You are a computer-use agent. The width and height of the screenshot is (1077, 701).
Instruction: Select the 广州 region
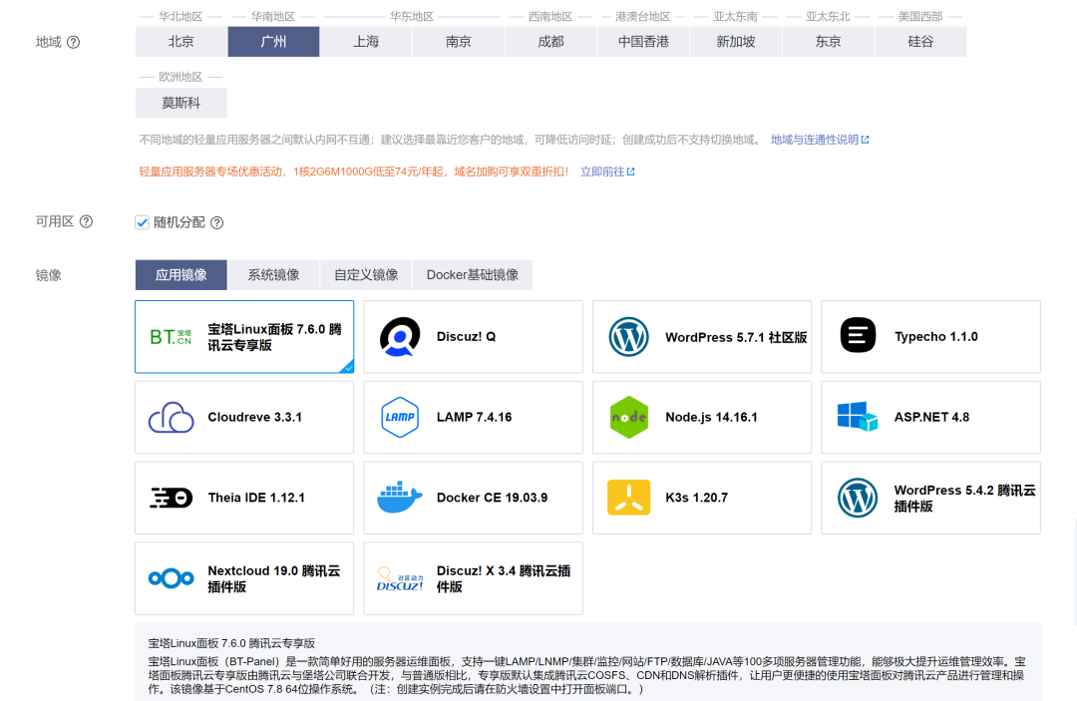(x=273, y=42)
